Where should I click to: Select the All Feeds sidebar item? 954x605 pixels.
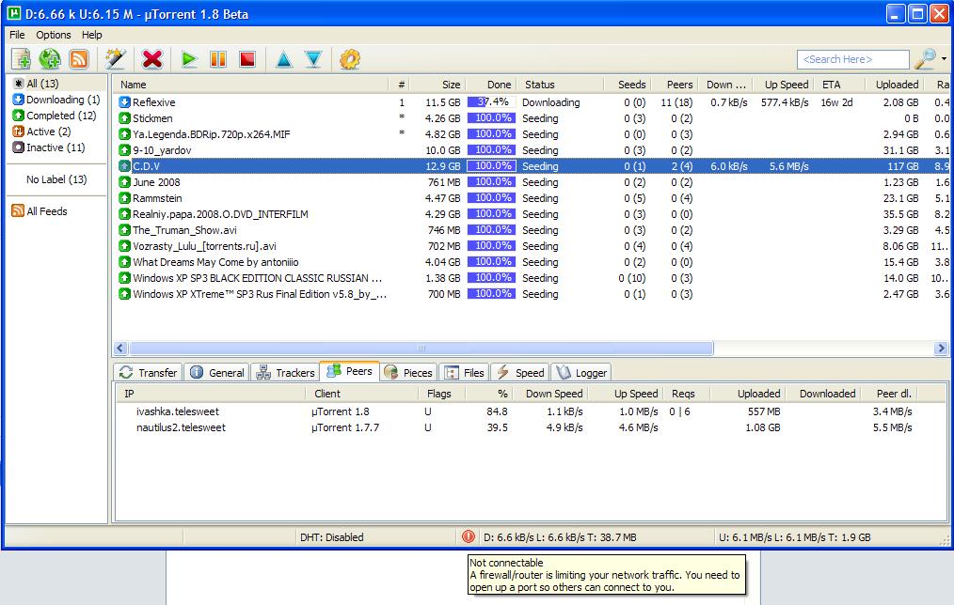[x=46, y=211]
